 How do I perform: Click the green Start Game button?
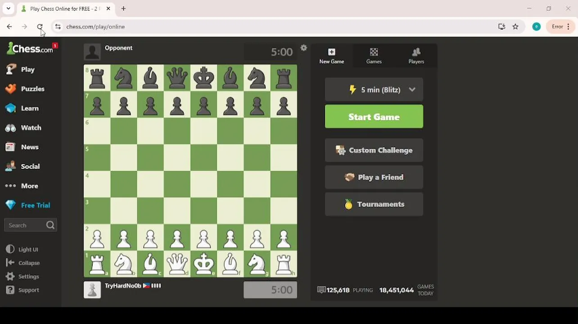tap(374, 117)
